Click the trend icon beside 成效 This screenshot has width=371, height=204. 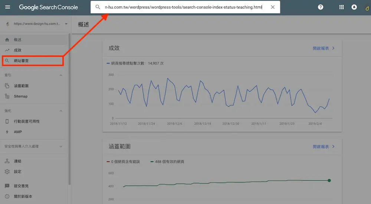[x=7, y=50]
